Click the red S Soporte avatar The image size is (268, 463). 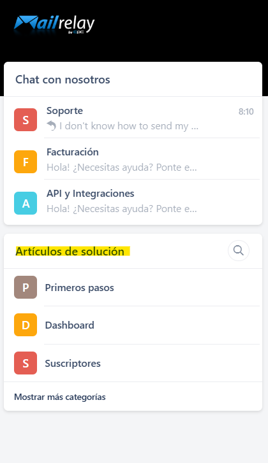click(26, 120)
